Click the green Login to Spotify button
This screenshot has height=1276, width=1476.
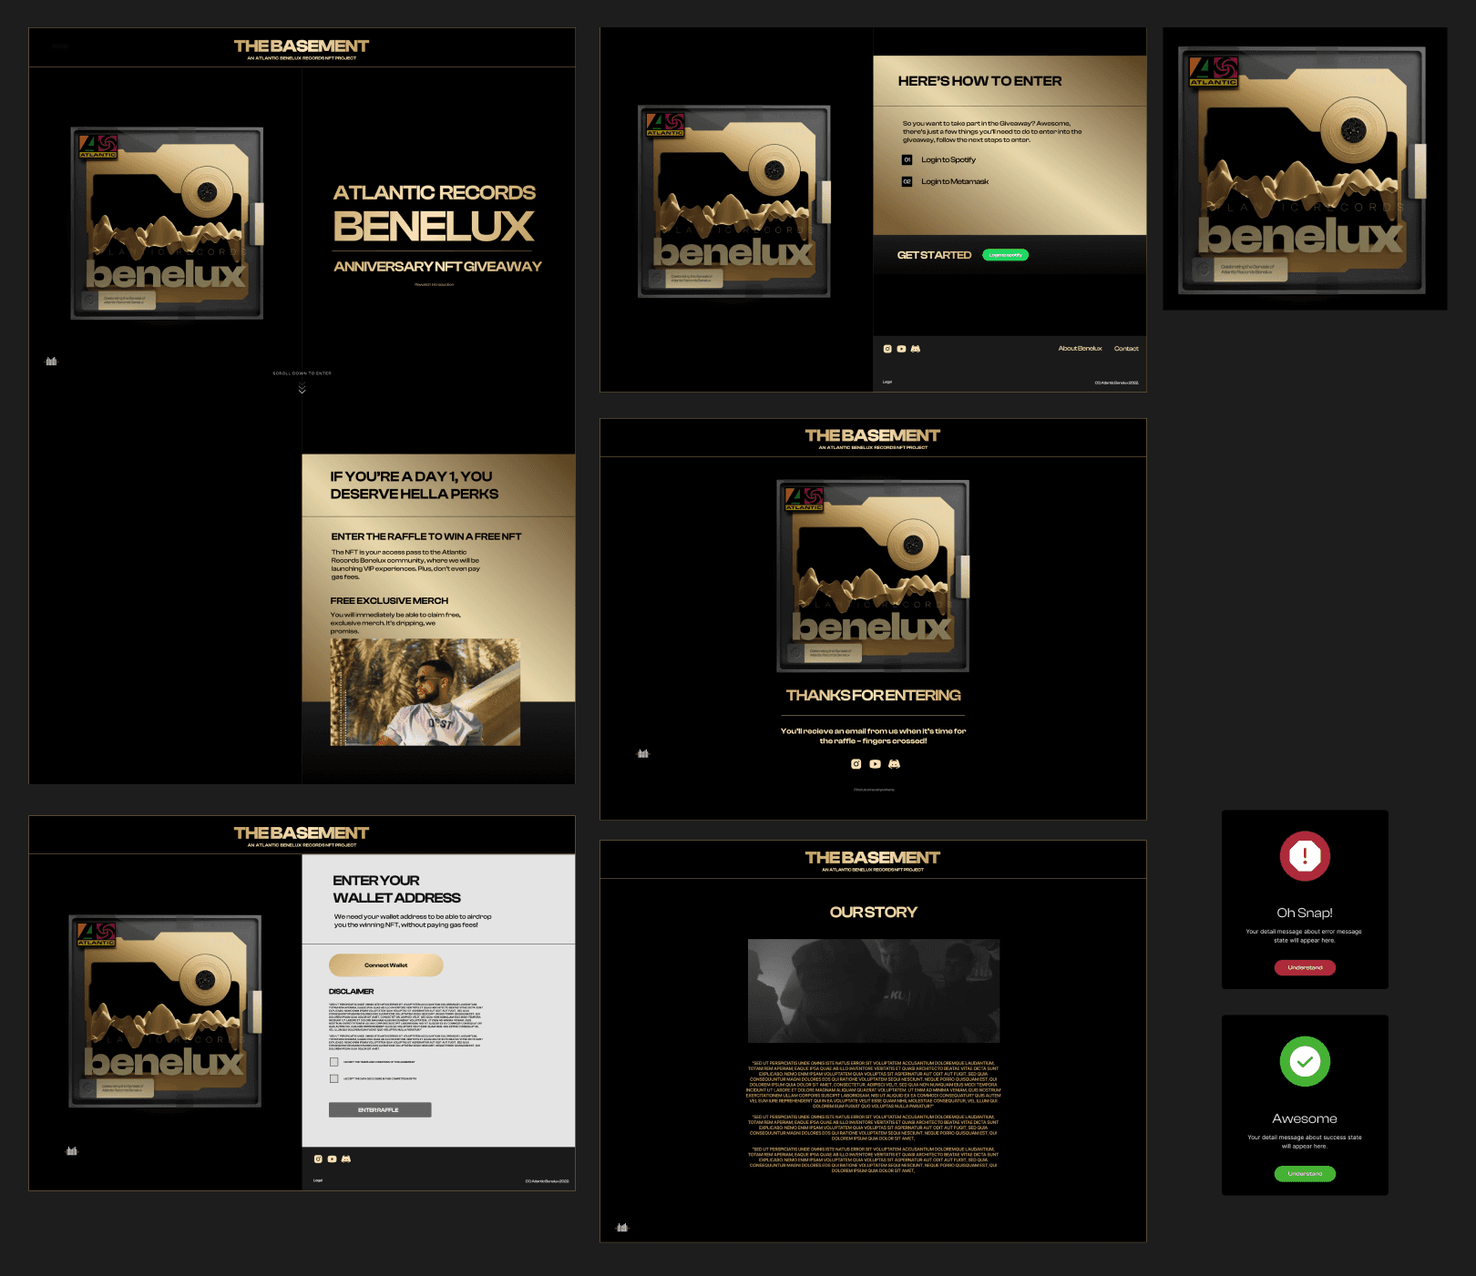[1006, 255]
